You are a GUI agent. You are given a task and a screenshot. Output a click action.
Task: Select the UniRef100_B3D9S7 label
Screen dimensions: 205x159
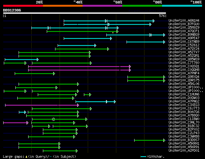point(184,140)
